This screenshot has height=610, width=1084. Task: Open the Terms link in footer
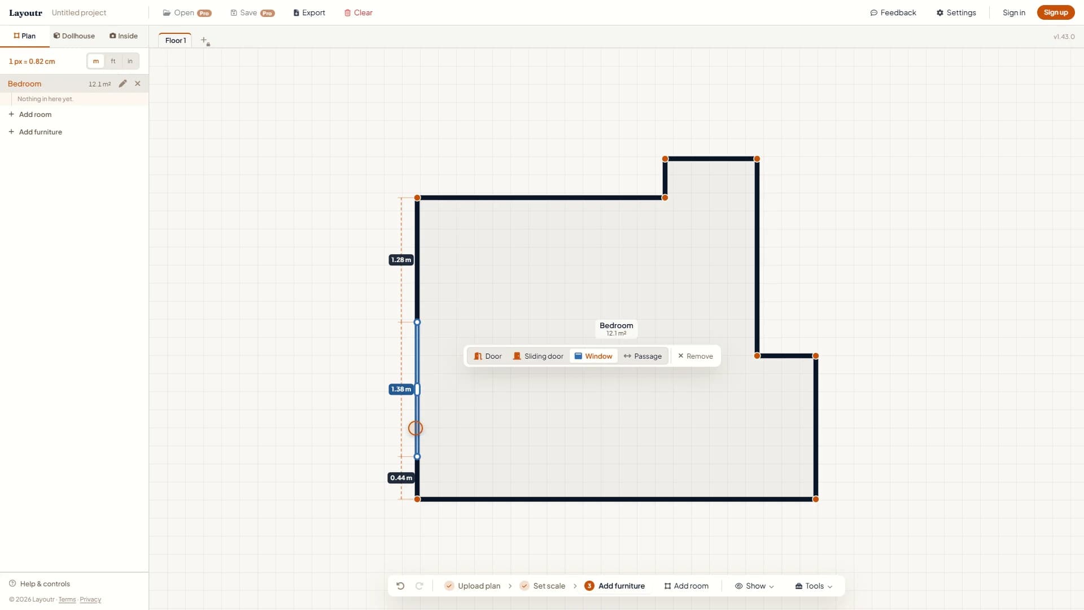tap(67, 599)
